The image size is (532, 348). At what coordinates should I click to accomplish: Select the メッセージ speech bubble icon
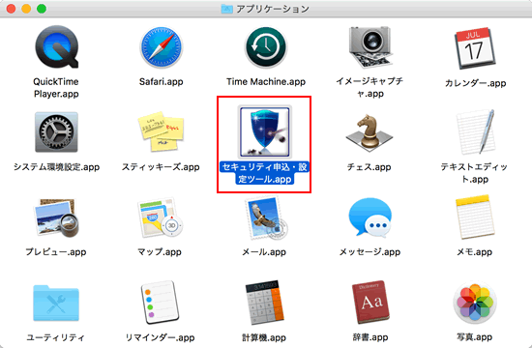pyautogui.click(x=369, y=217)
